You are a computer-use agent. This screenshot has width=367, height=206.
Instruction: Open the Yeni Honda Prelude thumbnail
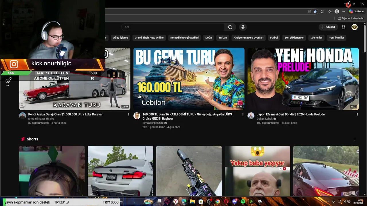[303, 79]
